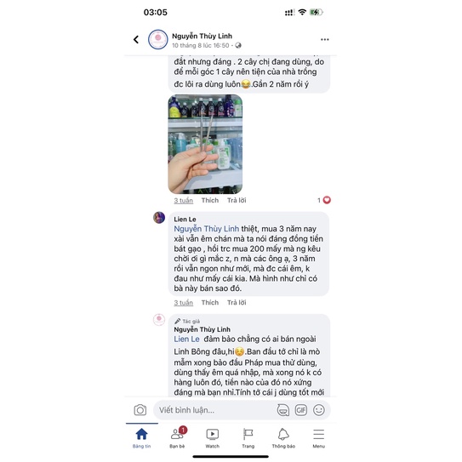Viewport: 462px width, 462px height.
Task: Tap the camera icon to attach photo
Action: pyautogui.click(x=140, y=410)
